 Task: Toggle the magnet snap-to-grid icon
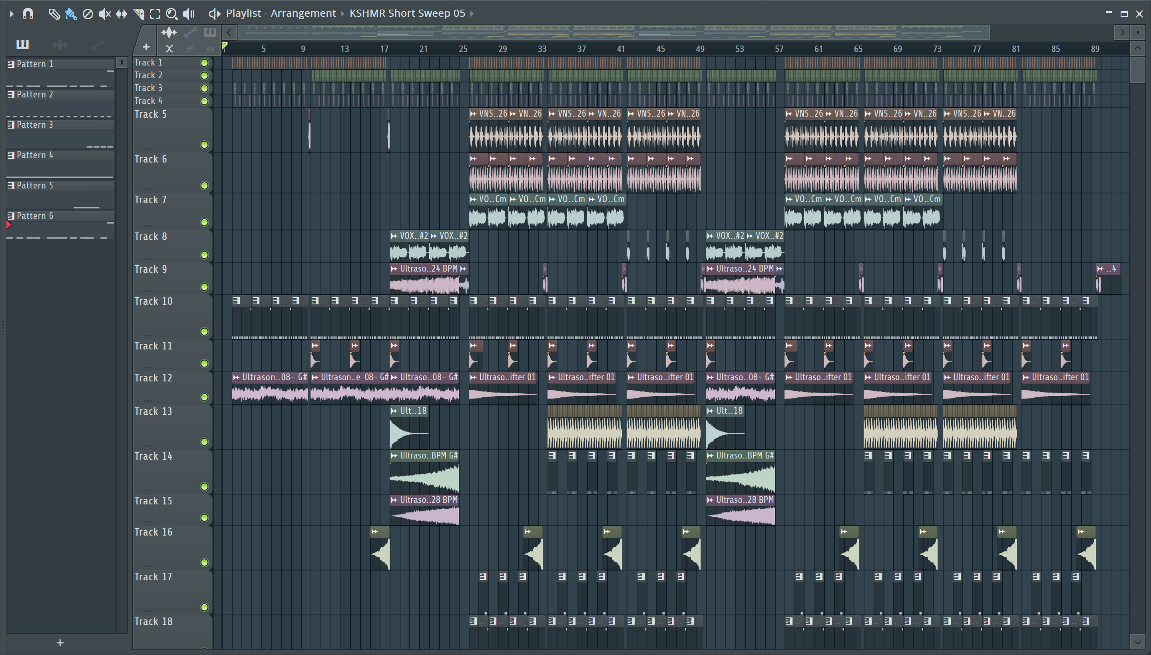28,14
